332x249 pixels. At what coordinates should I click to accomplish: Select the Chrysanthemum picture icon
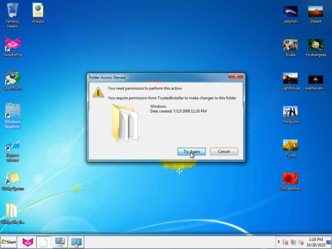pyautogui.click(x=290, y=181)
